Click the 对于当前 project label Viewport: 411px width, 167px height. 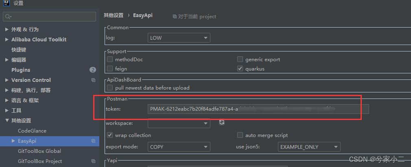coord(197,17)
